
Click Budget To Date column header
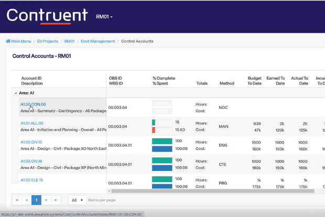254,81
